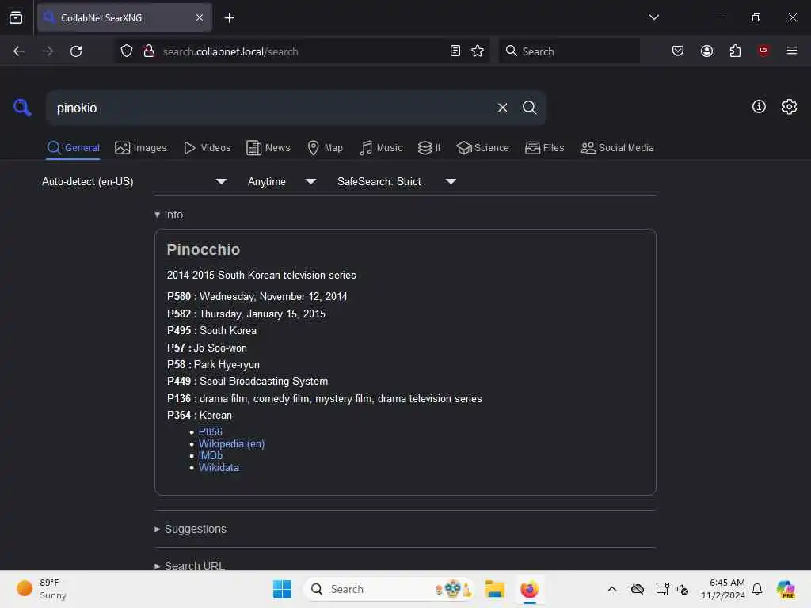Switch to the Map category
The height and width of the screenshot is (608, 811).
pyautogui.click(x=325, y=148)
